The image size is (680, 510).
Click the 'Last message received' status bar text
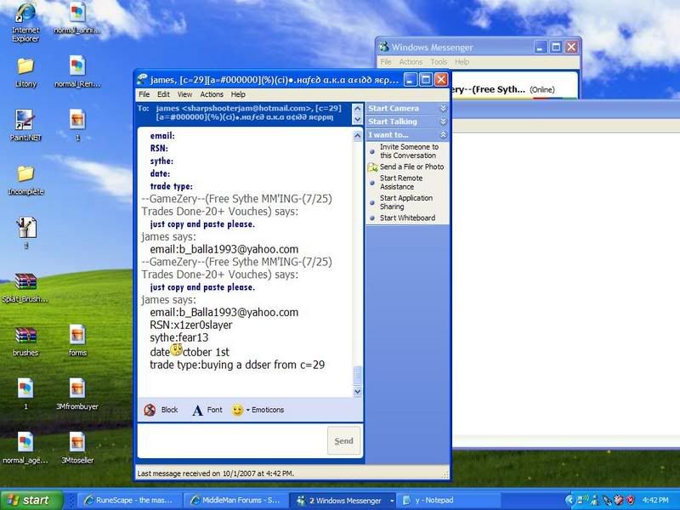(x=216, y=473)
